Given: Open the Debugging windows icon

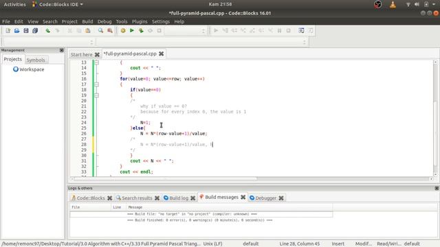Looking at the screenshot, I should click(301, 30).
